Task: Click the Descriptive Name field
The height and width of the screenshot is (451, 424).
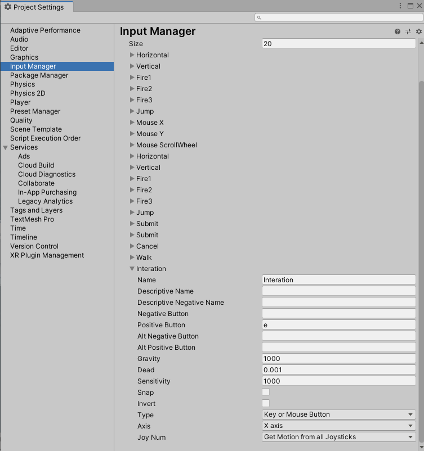Action: tap(339, 291)
